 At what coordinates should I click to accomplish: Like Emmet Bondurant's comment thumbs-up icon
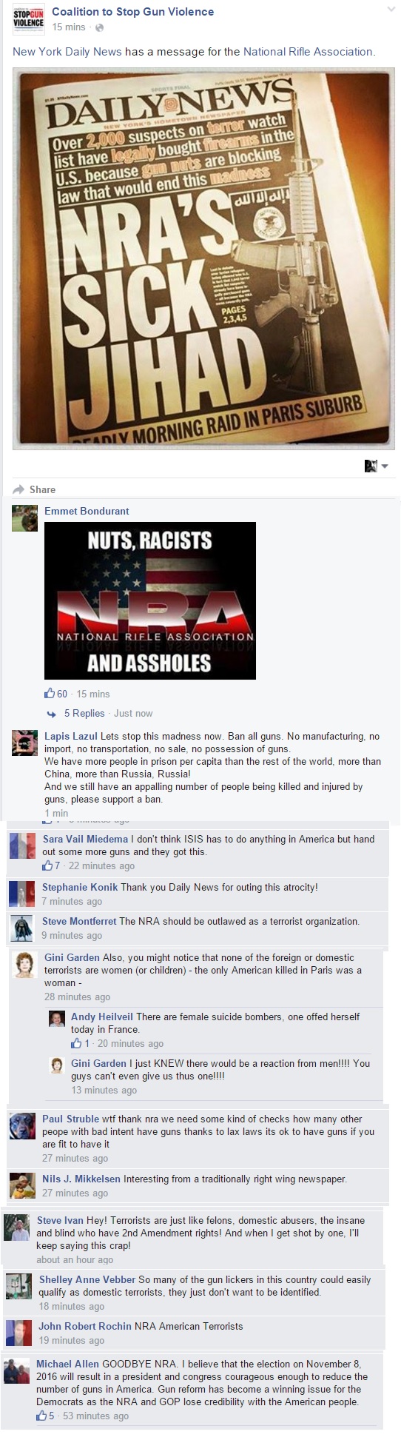50,694
